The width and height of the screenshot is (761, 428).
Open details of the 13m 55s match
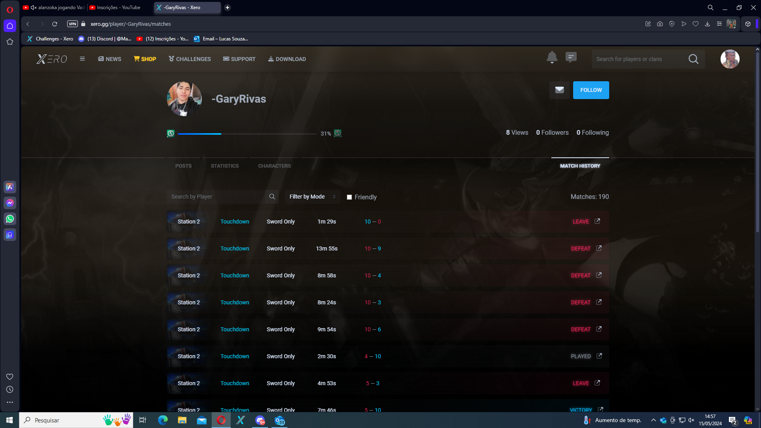coord(599,248)
